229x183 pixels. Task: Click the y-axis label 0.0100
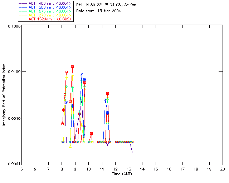tap(14, 72)
